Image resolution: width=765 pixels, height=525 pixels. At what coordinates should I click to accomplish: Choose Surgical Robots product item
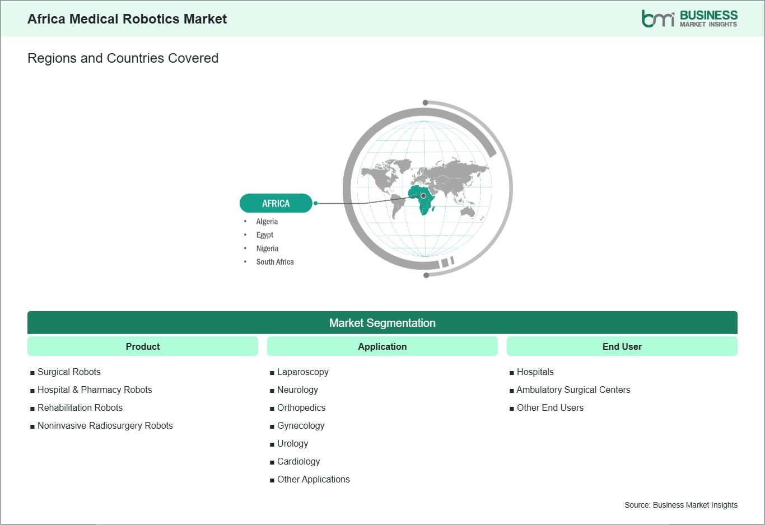[x=69, y=372]
